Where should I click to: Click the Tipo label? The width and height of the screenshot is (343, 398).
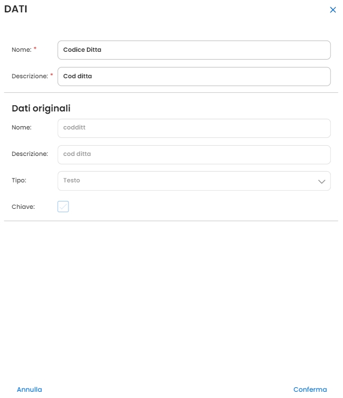[19, 181]
